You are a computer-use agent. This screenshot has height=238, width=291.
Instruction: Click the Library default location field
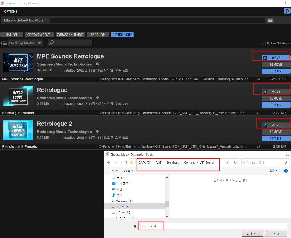pyautogui.click(x=157, y=21)
